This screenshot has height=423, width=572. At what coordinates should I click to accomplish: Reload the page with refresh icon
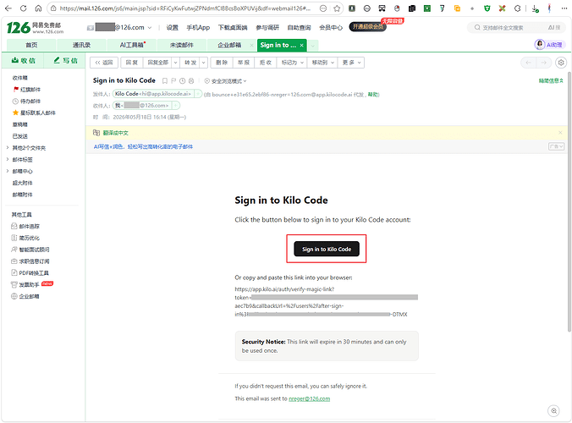[x=24, y=8]
